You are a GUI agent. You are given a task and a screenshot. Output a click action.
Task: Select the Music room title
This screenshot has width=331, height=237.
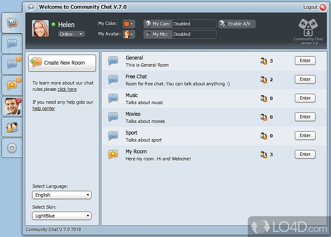(132, 95)
